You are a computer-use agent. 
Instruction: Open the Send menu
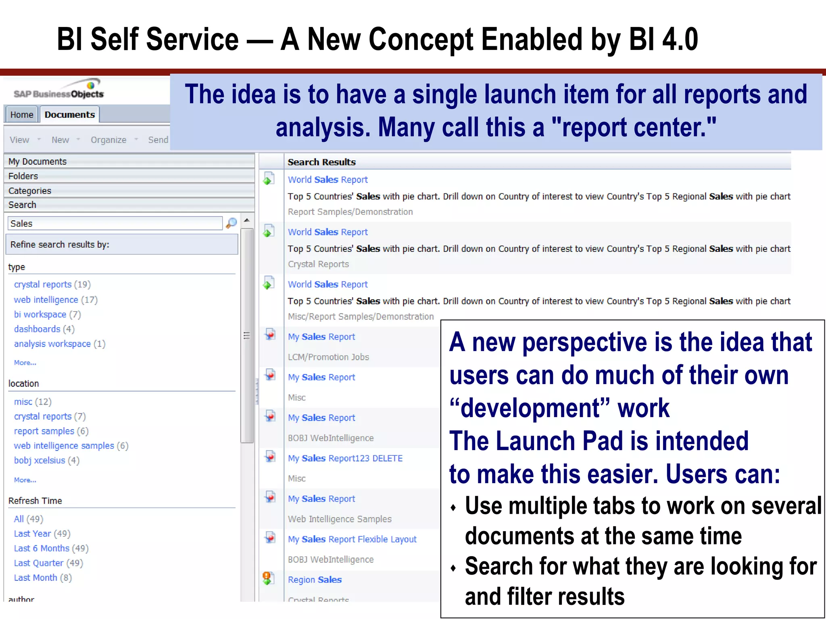pyautogui.click(x=158, y=140)
